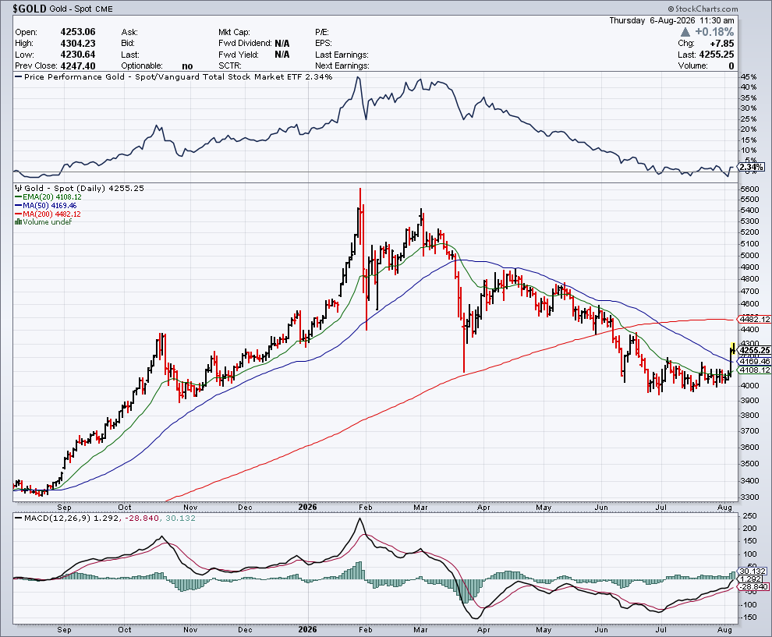Viewport: 772px width, 637px height.
Task: Click the 4255.25 last price axis tag
Action: tap(755, 351)
